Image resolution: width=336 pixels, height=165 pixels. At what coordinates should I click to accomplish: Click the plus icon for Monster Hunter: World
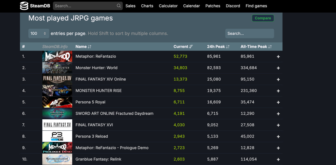(278, 68)
